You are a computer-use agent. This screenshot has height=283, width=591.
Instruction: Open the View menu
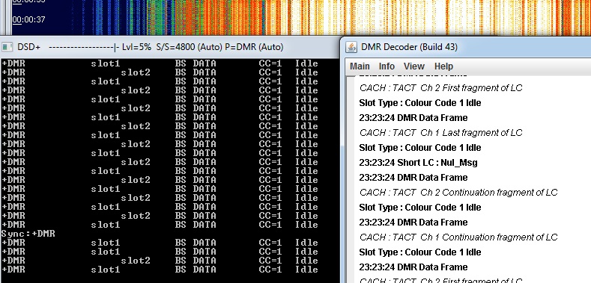point(414,66)
